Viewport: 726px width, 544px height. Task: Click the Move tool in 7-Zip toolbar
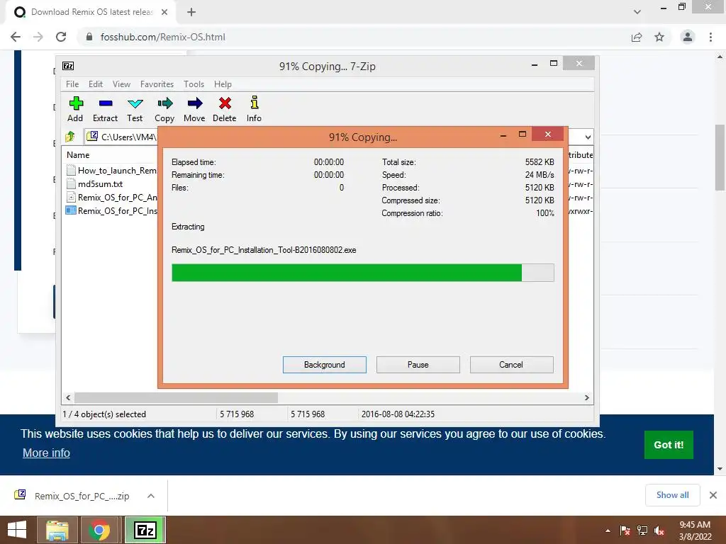pyautogui.click(x=194, y=109)
